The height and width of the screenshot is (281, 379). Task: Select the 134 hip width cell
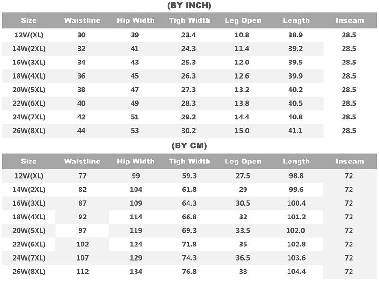136,272
